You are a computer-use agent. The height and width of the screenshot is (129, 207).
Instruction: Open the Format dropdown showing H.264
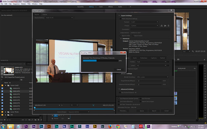tap(145, 22)
